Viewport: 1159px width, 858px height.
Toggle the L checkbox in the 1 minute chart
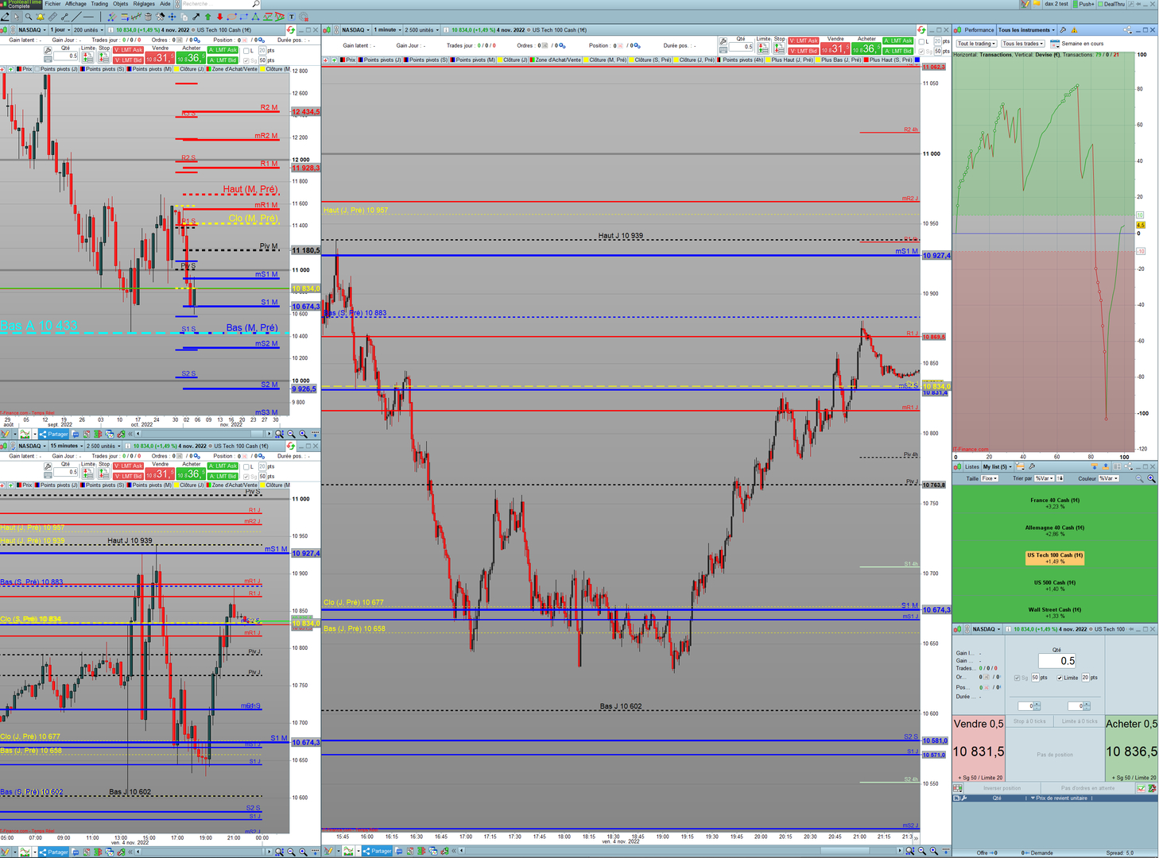(x=922, y=41)
